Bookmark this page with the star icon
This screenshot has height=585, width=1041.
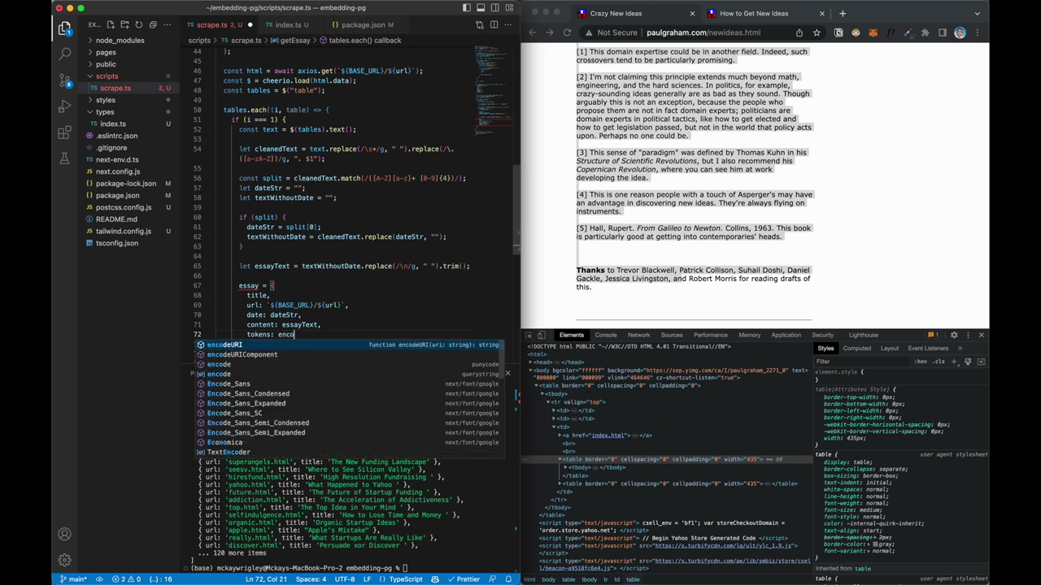(817, 33)
